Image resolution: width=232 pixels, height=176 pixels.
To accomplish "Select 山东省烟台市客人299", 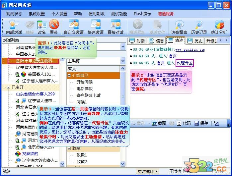I will point(35,94).
